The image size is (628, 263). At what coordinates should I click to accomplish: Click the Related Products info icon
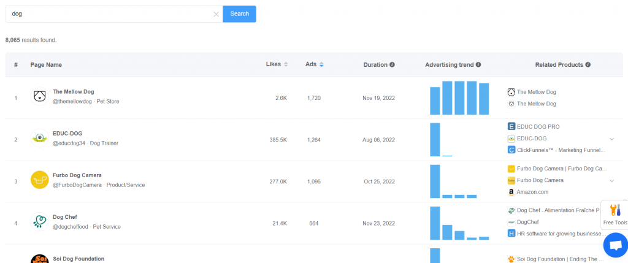tap(588, 64)
